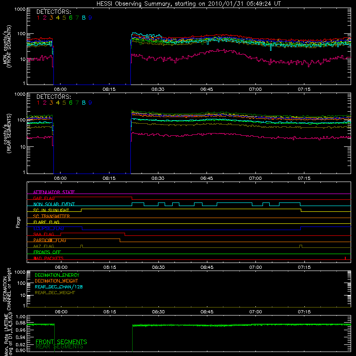This screenshot has width=356, height=356.
Task: Click FRONT SEGMENTS legend in livetime plot
Action: point(61,342)
